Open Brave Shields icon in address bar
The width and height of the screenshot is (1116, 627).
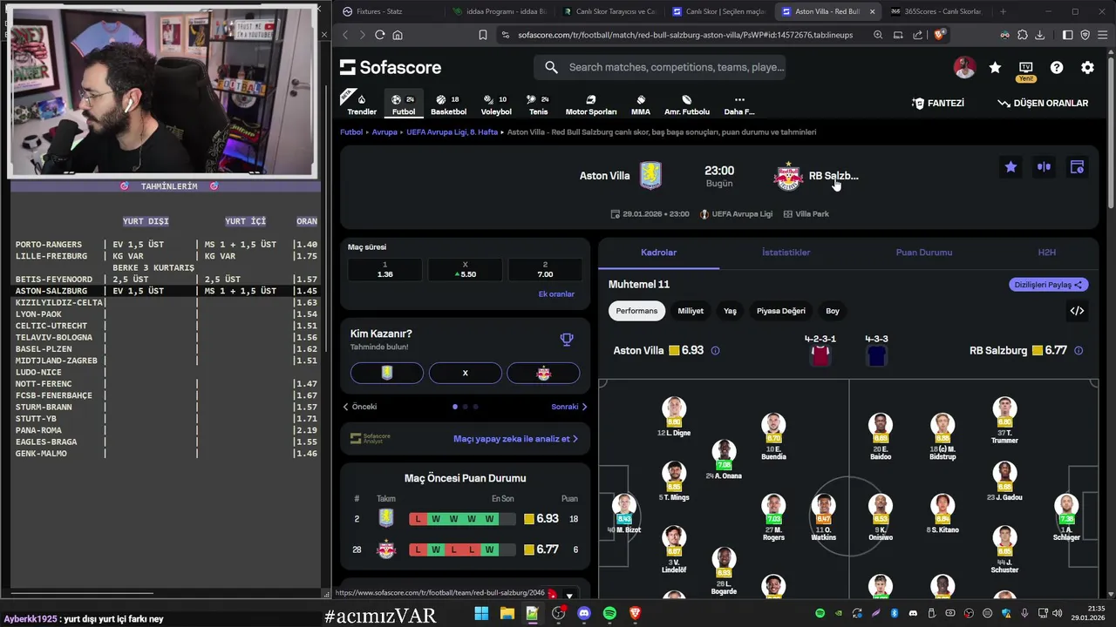coord(939,35)
